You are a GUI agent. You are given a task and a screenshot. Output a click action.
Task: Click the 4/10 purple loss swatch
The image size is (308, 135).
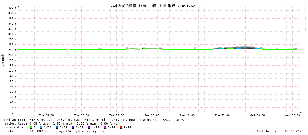tap(89, 127)
